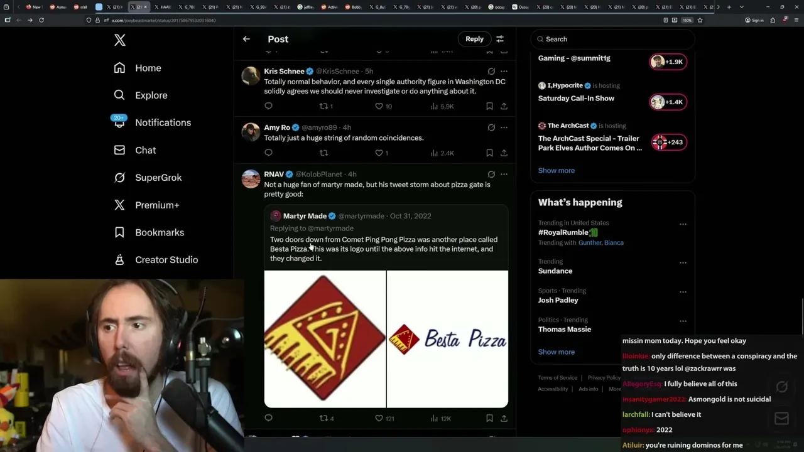Open Premium+ in the sidebar
The width and height of the screenshot is (804, 452).
pyautogui.click(x=146, y=205)
